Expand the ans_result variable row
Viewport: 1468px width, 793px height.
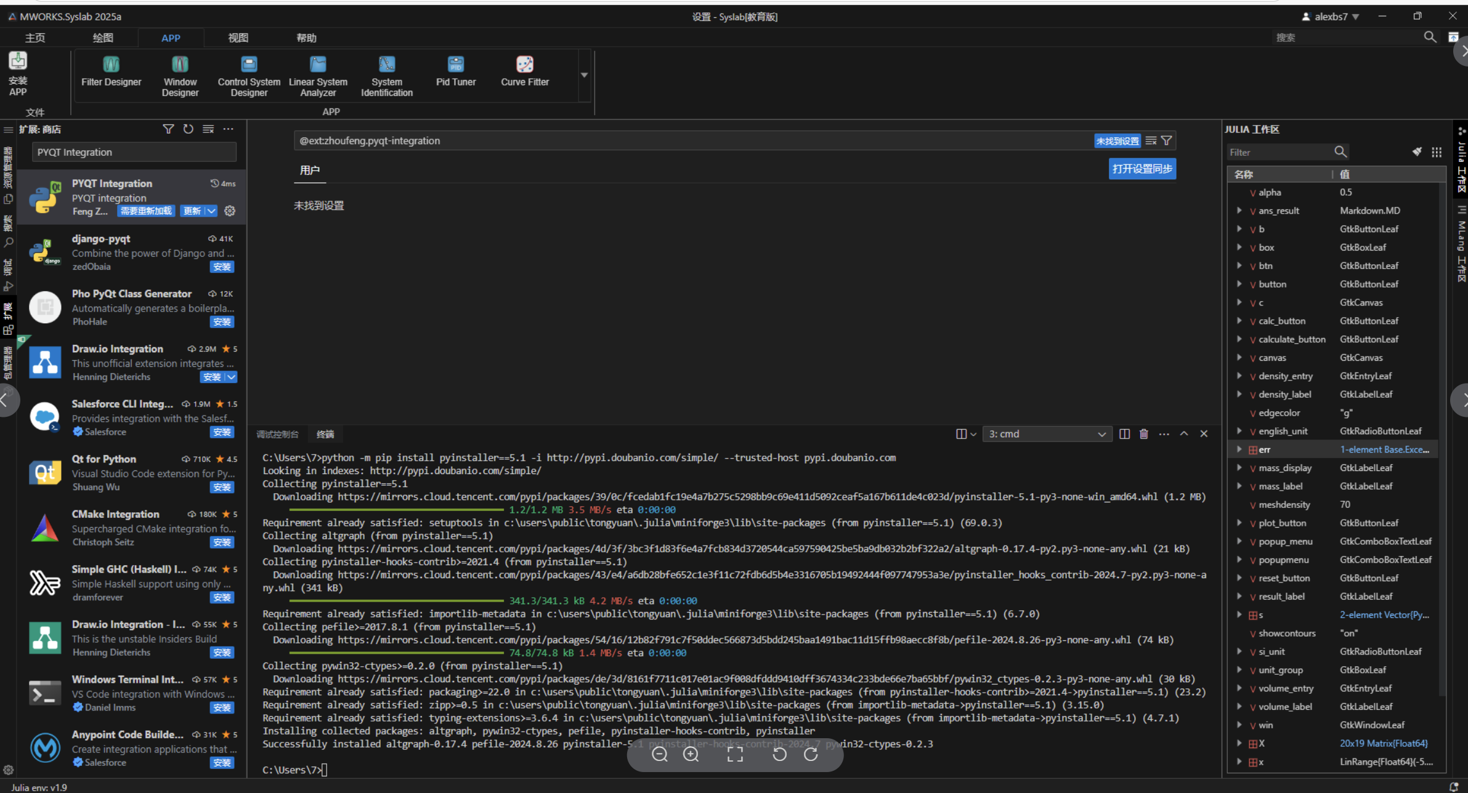click(x=1239, y=211)
